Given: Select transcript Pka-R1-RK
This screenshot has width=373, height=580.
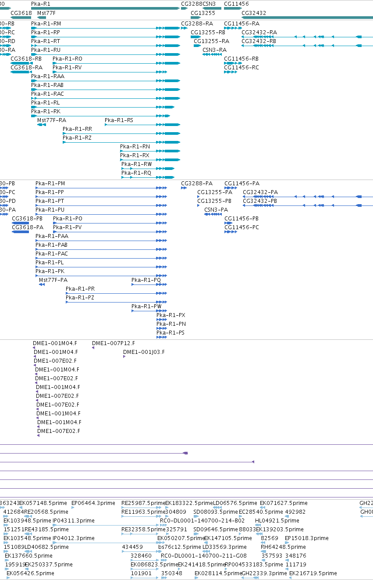Looking at the screenshot, I should click(x=46, y=112).
